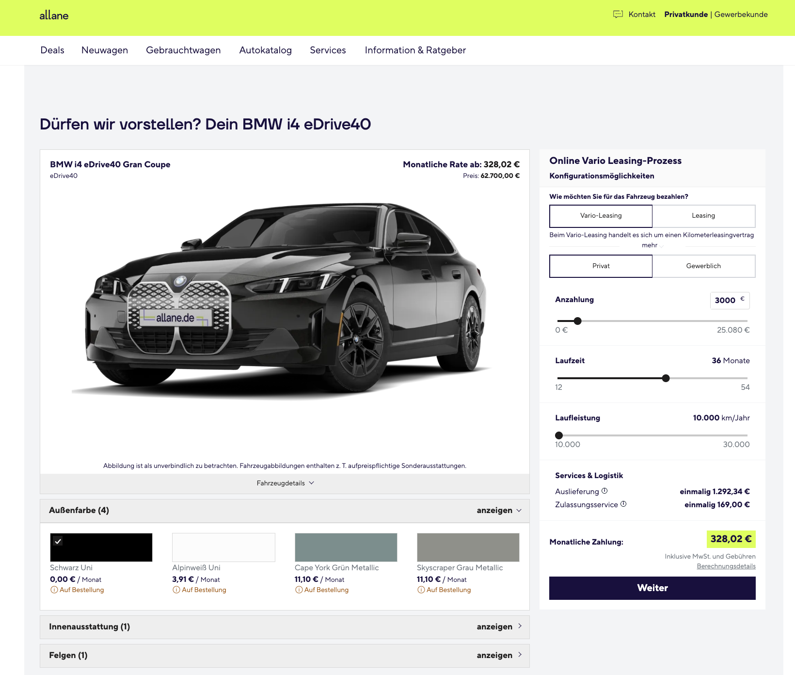Click the Anzahlung amount input field

click(x=726, y=301)
